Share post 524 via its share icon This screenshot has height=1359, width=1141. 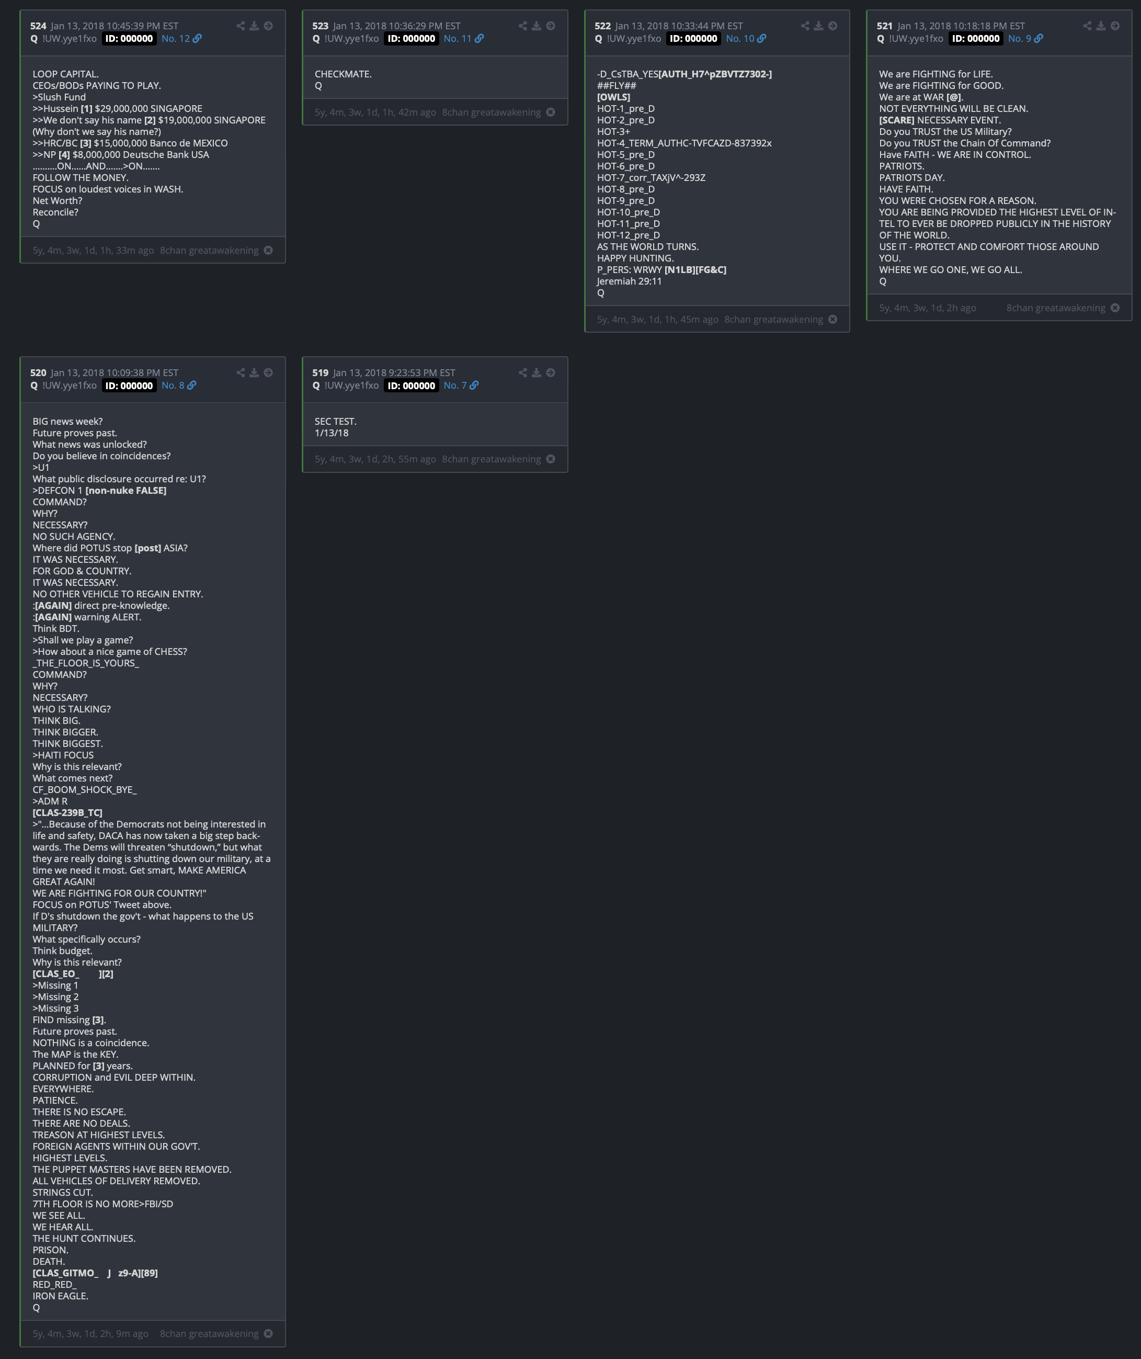pos(241,26)
